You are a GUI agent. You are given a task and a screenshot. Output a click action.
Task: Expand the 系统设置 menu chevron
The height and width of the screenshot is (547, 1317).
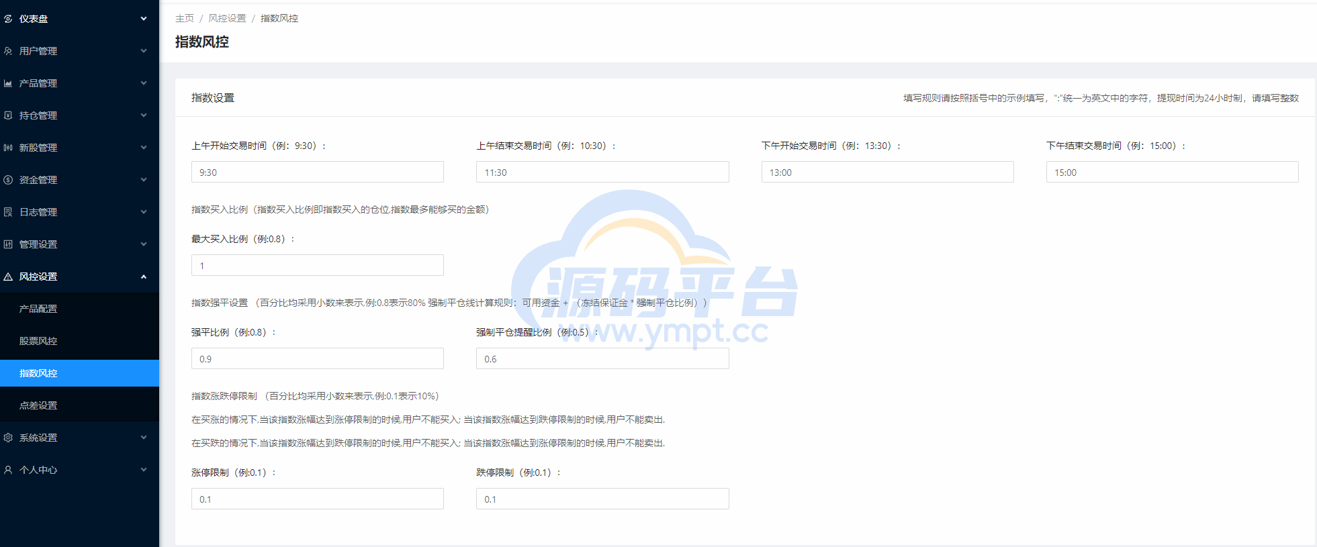144,438
